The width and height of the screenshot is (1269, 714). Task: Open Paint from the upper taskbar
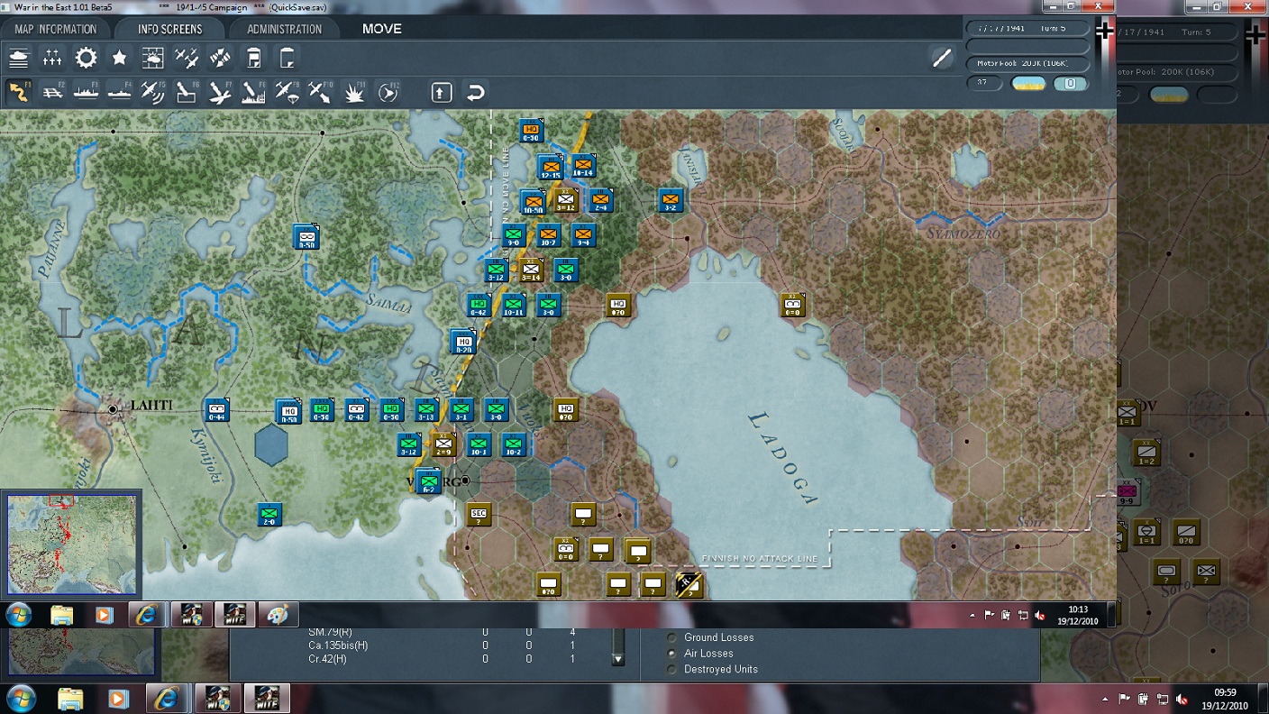278,615
